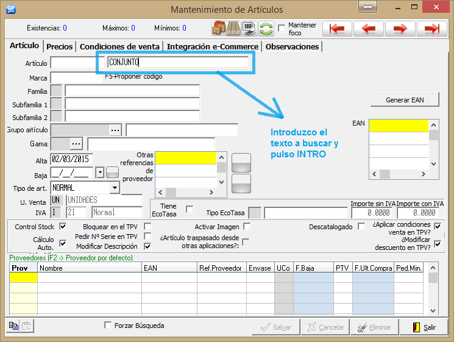Open Grupo artículo lookup ellipsis button
454x342 pixels.
pyautogui.click(x=115, y=130)
